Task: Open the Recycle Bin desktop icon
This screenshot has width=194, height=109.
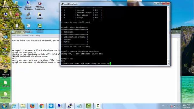Action: coord(5,27)
